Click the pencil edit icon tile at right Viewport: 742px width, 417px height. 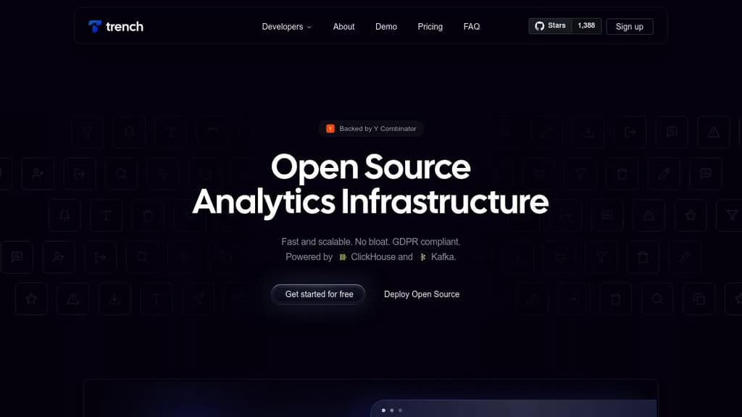coord(664,174)
